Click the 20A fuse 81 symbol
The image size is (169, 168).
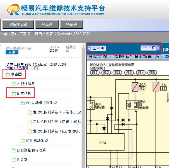click(x=135, y=87)
